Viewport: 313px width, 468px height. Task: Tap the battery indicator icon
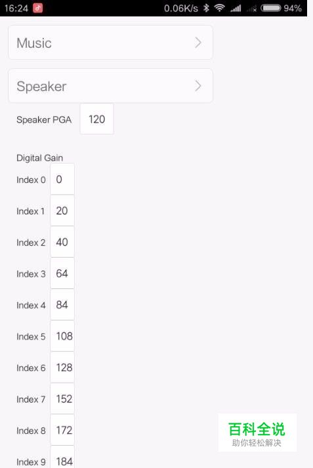click(270, 8)
